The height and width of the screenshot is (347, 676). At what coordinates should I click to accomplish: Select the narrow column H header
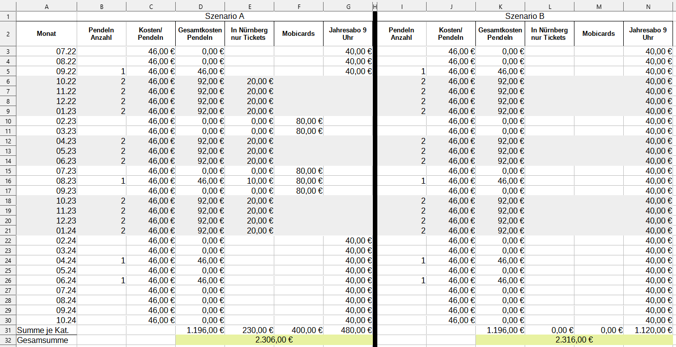click(x=375, y=6)
